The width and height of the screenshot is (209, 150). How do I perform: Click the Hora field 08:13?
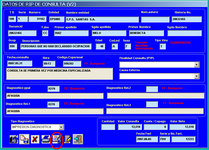coord(49,64)
